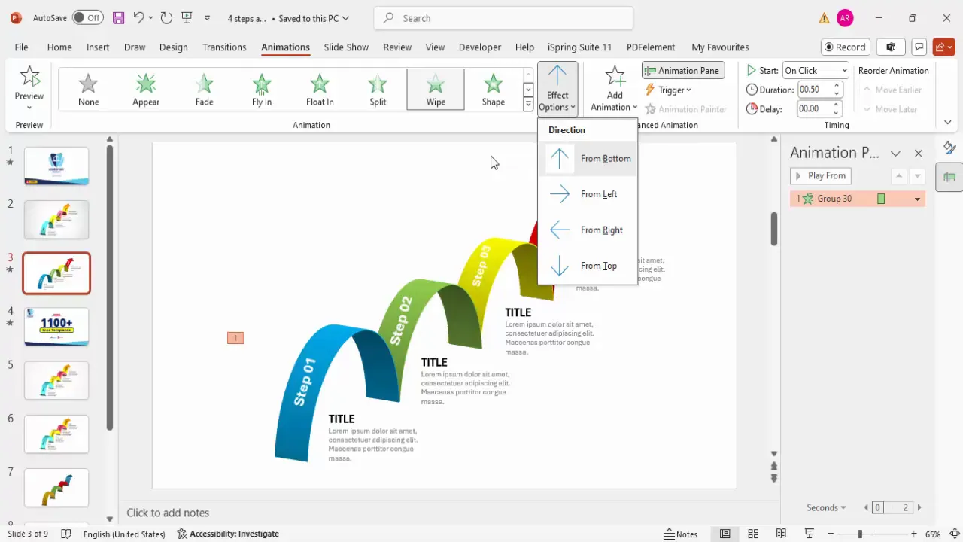
Task: Select slide 4 thumbnail
Action: pos(56,327)
